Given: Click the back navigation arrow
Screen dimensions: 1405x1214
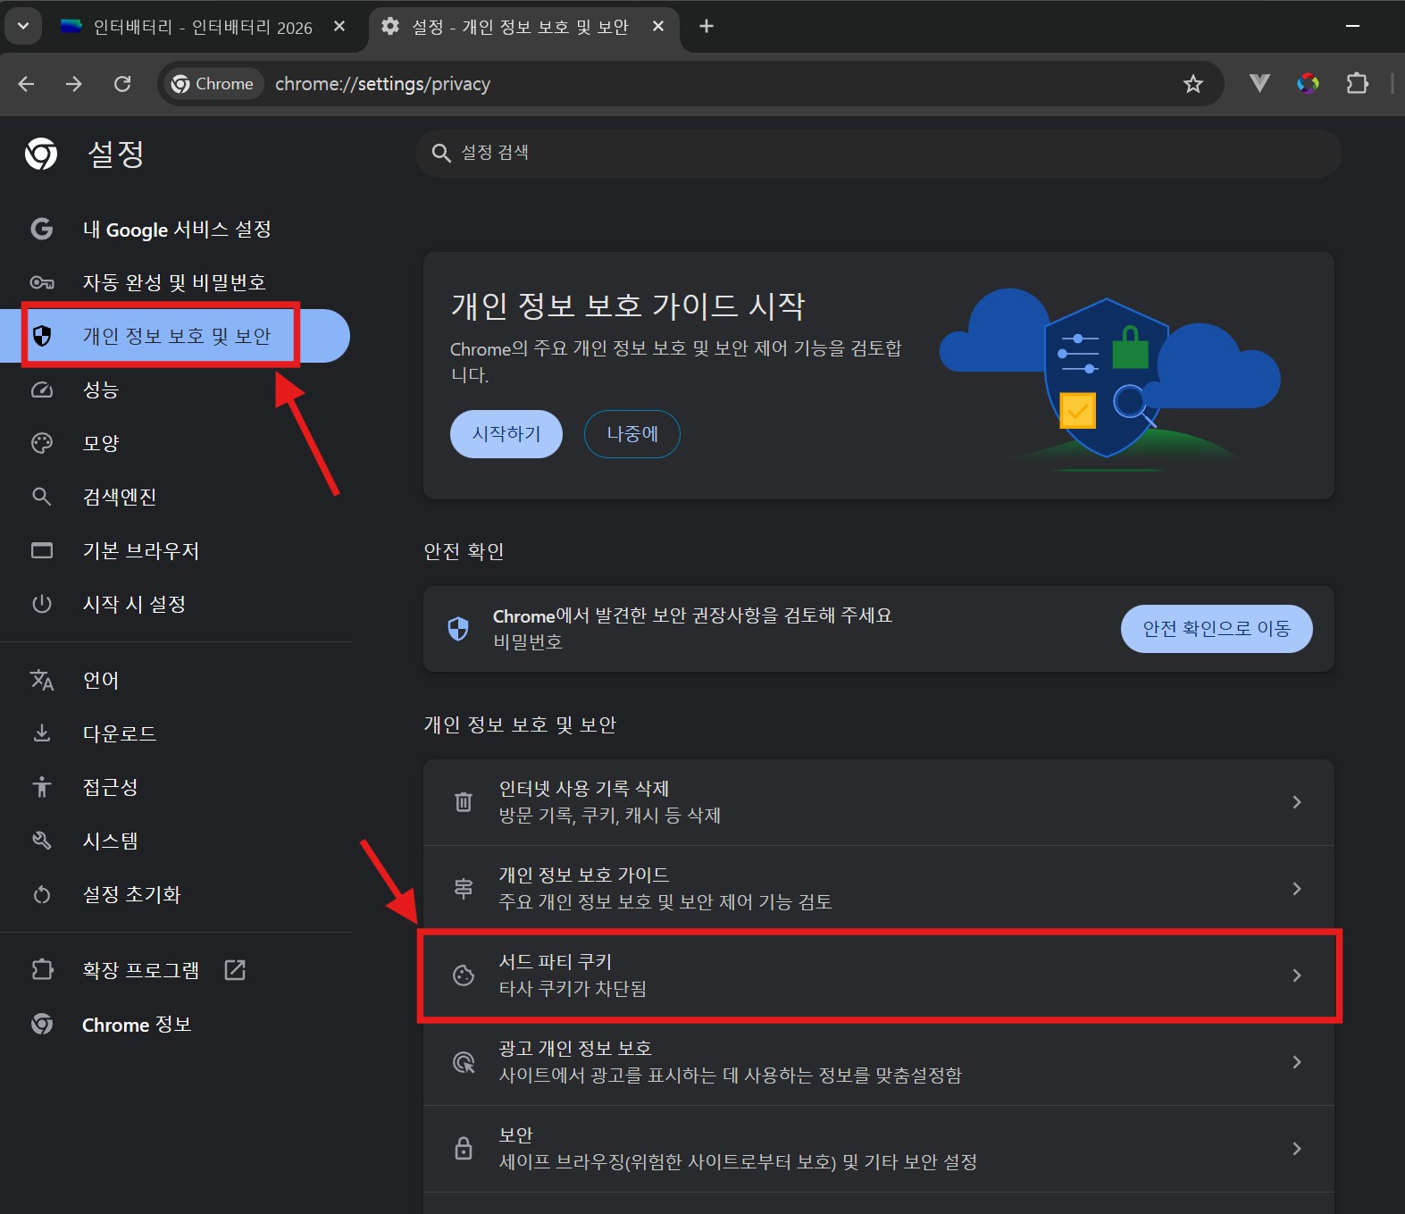Looking at the screenshot, I should [27, 84].
